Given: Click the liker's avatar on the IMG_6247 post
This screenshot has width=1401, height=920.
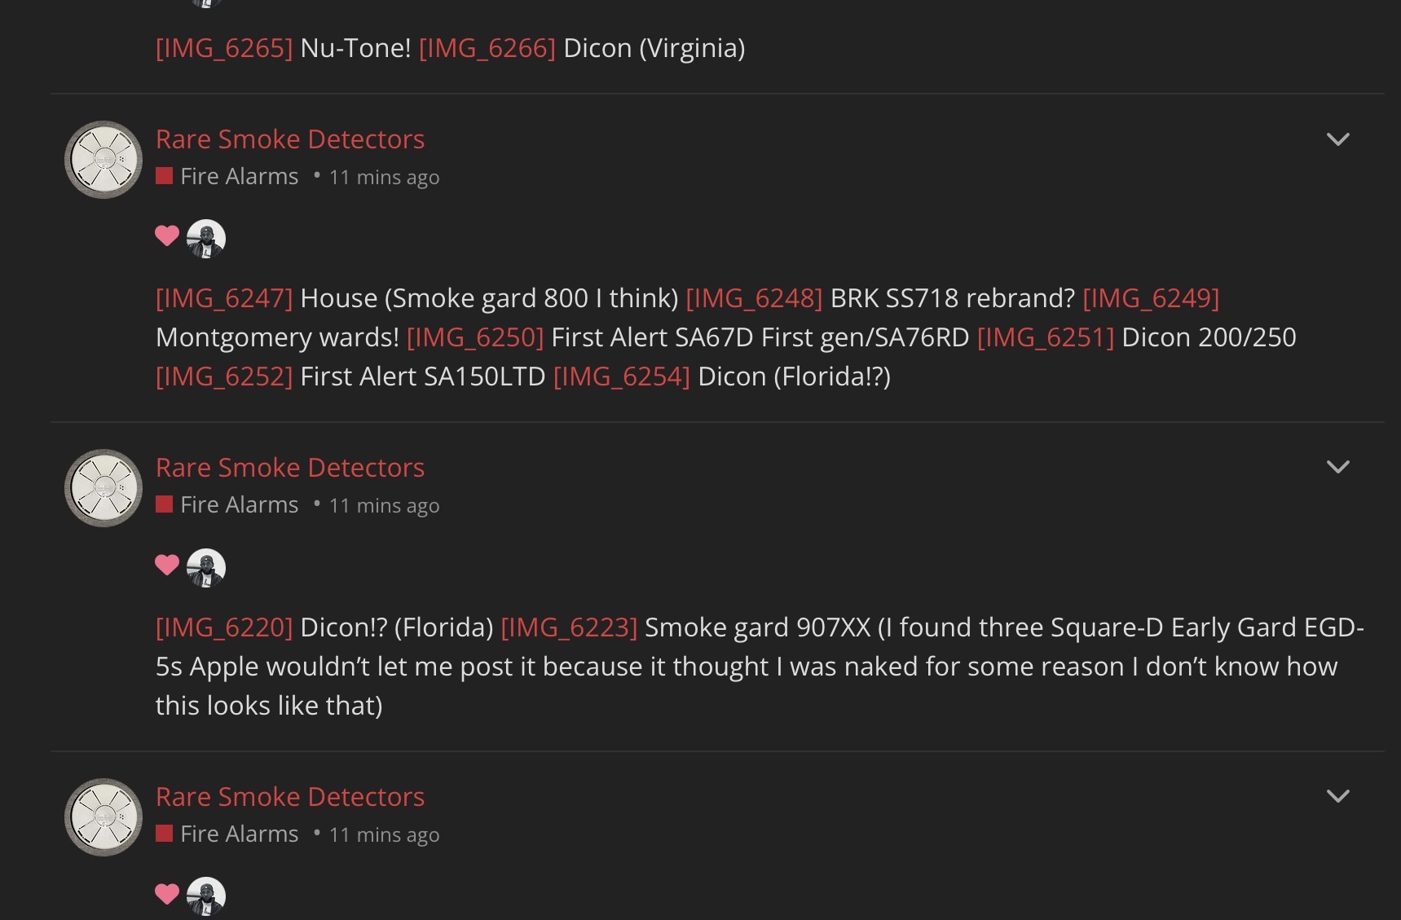Looking at the screenshot, I should [206, 239].
